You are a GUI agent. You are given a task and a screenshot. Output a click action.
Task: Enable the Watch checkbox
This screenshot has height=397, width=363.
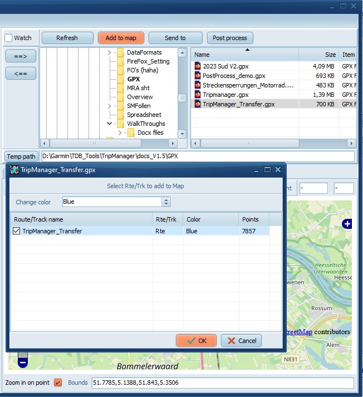pos(8,38)
